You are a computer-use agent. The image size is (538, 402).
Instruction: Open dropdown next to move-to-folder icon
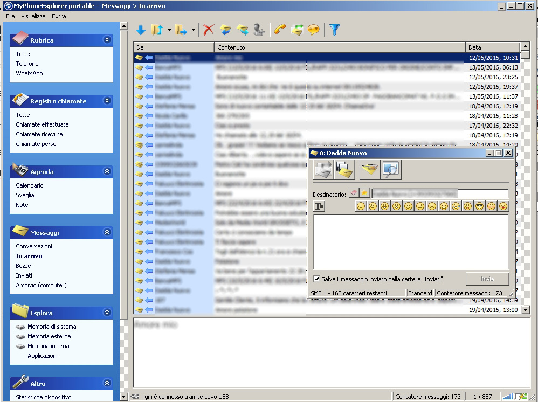193,30
